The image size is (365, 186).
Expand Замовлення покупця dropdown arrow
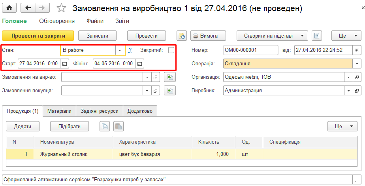tap(147, 91)
